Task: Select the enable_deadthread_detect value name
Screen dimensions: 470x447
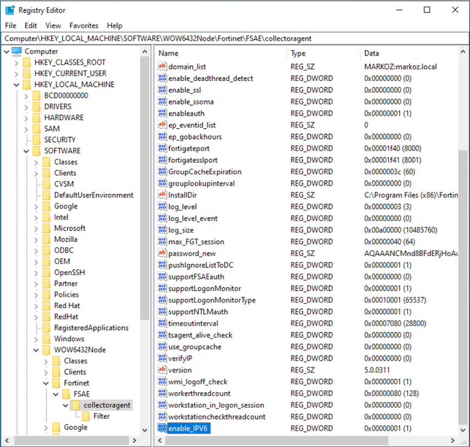Action: coord(210,78)
